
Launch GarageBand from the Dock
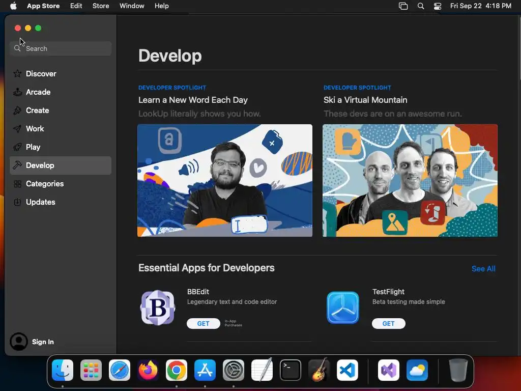(319, 370)
